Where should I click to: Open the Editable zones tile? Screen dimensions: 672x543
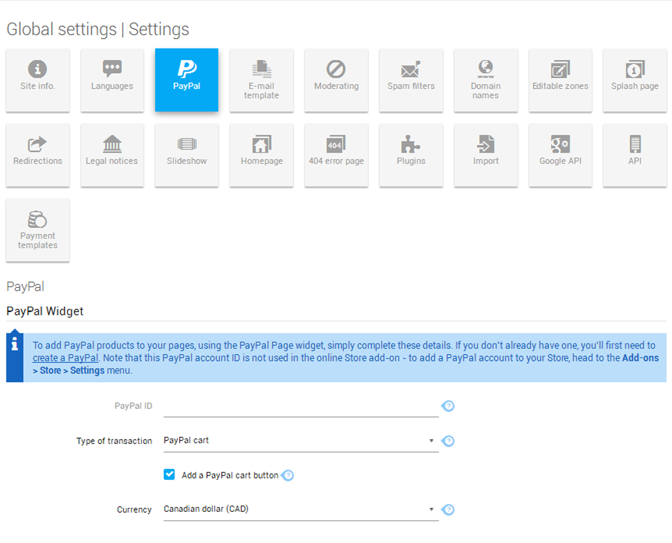(x=560, y=80)
